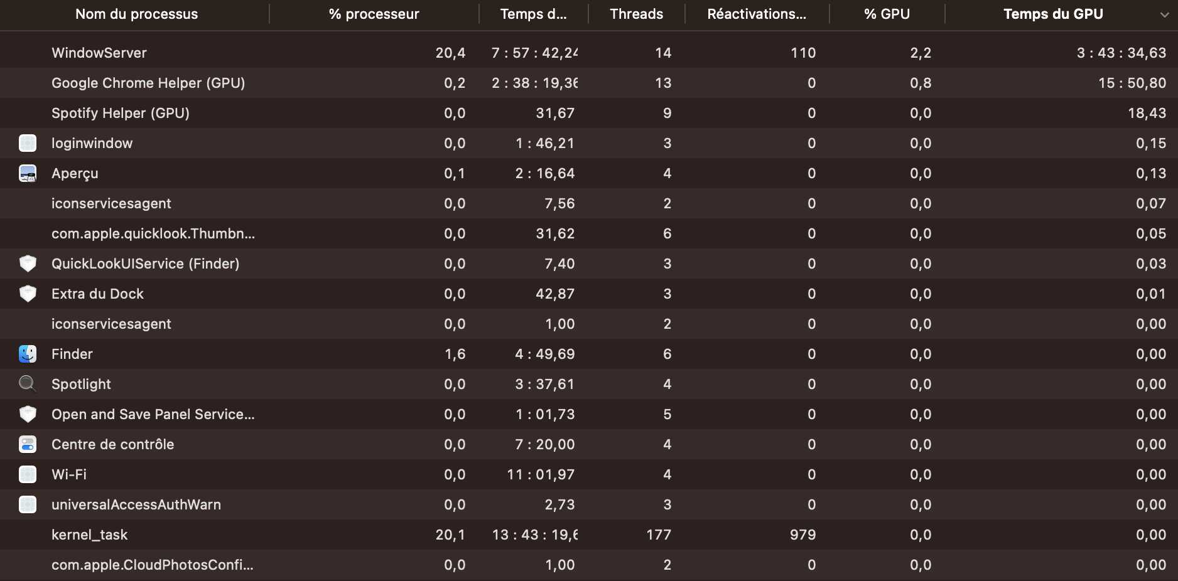Sort by % processeur column header

(374, 14)
